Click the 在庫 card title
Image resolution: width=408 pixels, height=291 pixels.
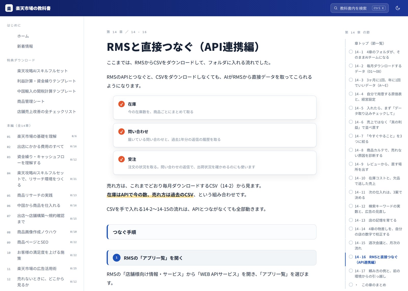tap(132, 104)
